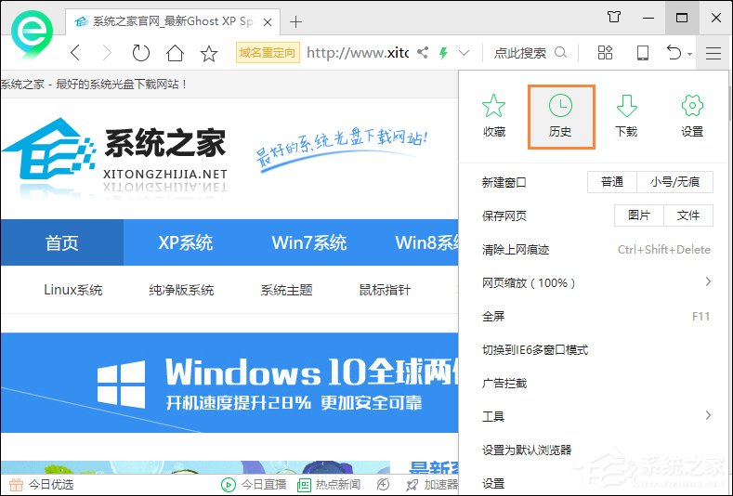Click the 小号/无痕 new window button

(675, 182)
